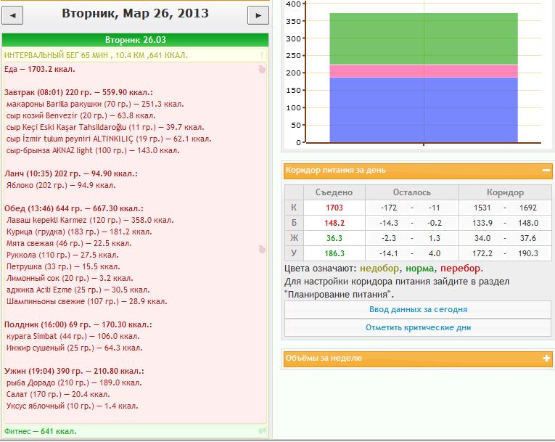555x442 pixels.
Task: Click the red 1703 calories value
Action: 334,208
